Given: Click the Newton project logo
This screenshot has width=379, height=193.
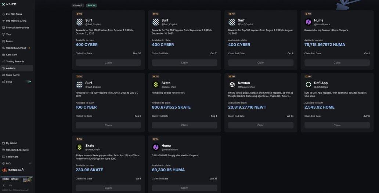Looking at the screenshot, I should click(x=232, y=85).
